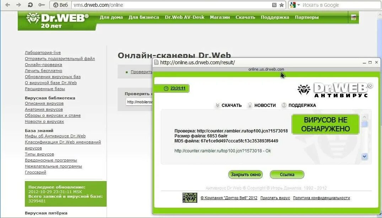Open the Описания вирусов link
382x218 pixels.
[x=44, y=103]
